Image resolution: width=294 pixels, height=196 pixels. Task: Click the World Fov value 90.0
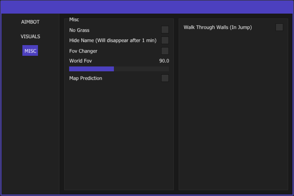164,61
